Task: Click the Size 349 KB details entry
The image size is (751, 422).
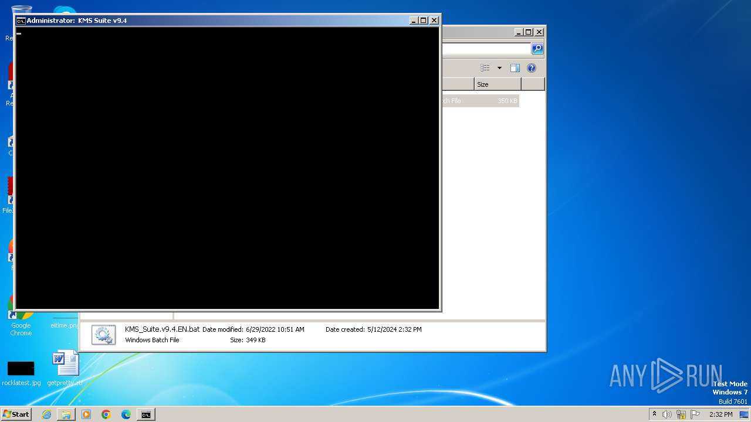Action: click(x=248, y=340)
